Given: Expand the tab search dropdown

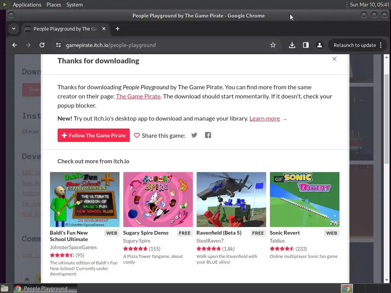Looking at the screenshot, I should tap(14, 29).
